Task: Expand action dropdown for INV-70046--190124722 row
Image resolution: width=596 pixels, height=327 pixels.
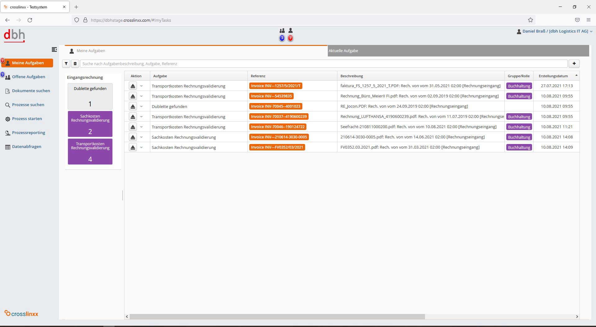Action: (x=141, y=127)
